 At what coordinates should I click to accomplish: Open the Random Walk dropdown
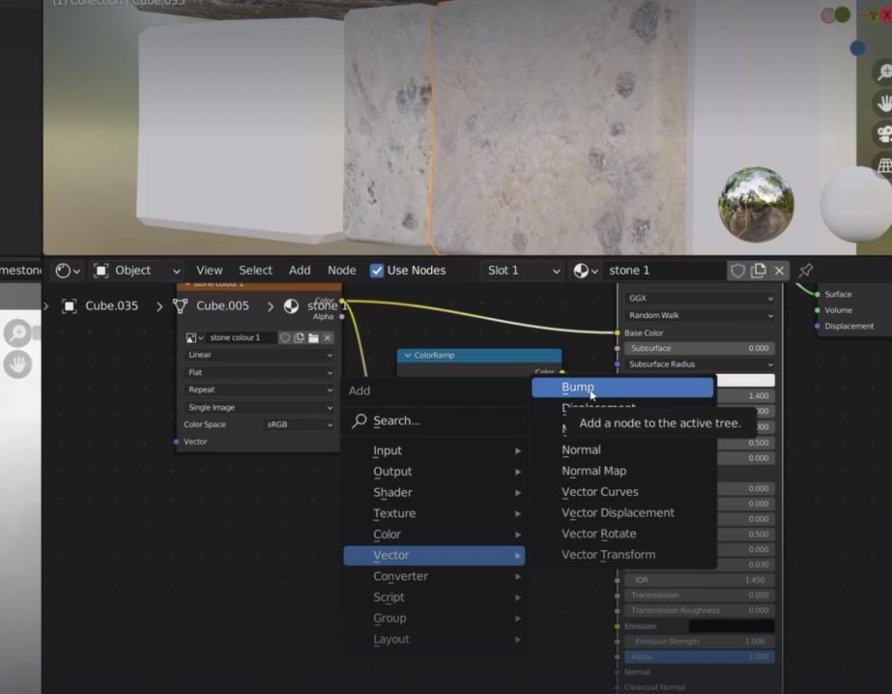[699, 316]
